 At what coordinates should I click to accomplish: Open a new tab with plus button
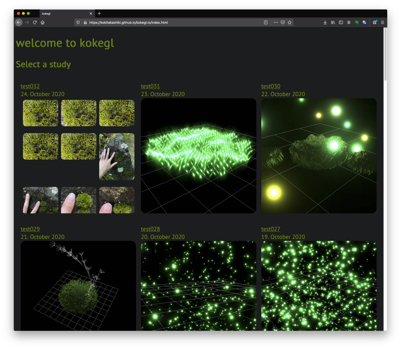[99, 13]
